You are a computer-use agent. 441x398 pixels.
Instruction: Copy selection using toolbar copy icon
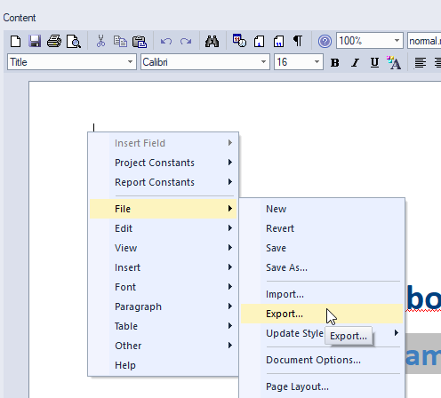[x=120, y=41]
